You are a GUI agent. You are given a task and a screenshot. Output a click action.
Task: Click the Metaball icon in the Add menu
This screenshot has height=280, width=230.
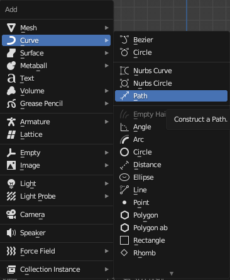[x=11, y=66]
